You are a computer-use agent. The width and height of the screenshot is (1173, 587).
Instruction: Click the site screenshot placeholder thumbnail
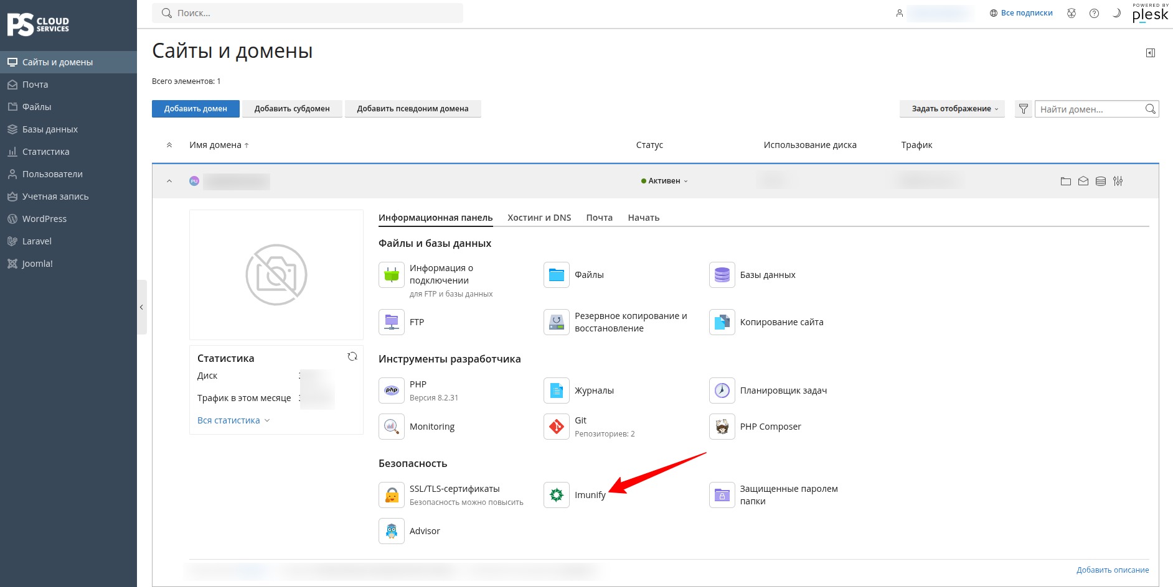click(276, 275)
